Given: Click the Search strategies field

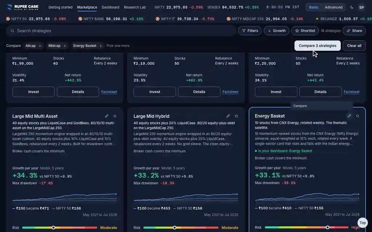Looking at the screenshot, I should pyautogui.click(x=121, y=31).
